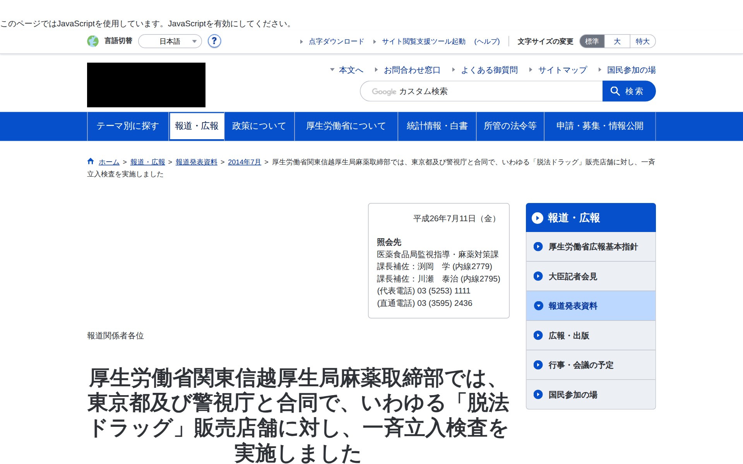The width and height of the screenshot is (743, 464).
Task: Expand the 本文へ jump arrow
Action: pyautogui.click(x=332, y=70)
